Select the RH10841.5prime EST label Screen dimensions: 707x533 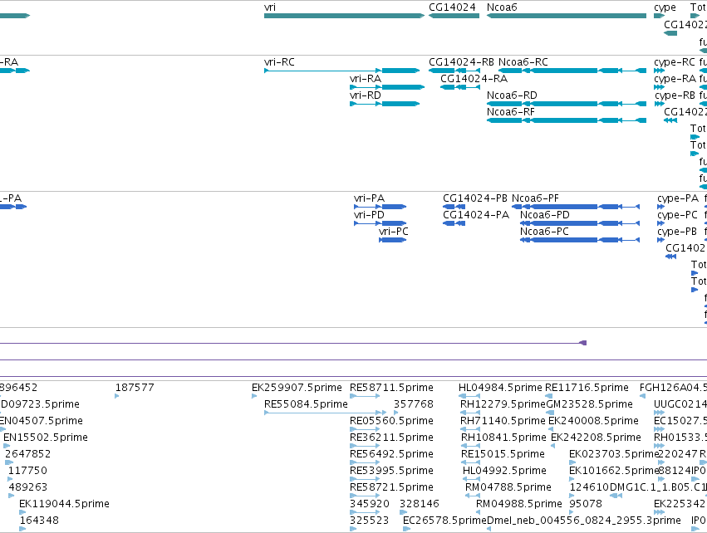click(503, 438)
